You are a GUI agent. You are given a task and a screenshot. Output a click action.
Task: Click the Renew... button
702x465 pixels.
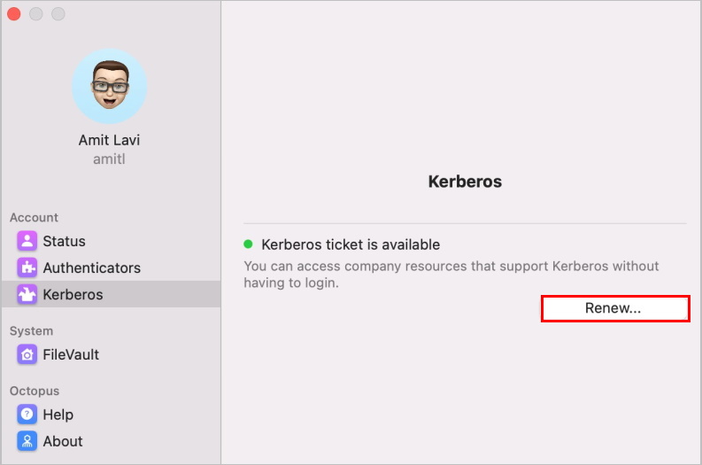(x=615, y=308)
